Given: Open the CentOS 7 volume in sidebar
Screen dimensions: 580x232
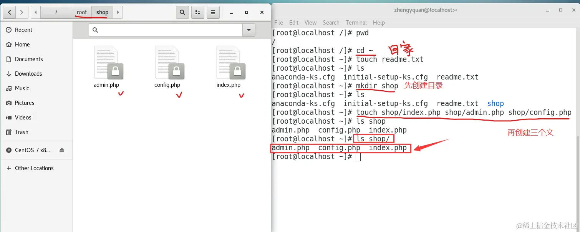Looking at the screenshot, I should [x=32, y=150].
